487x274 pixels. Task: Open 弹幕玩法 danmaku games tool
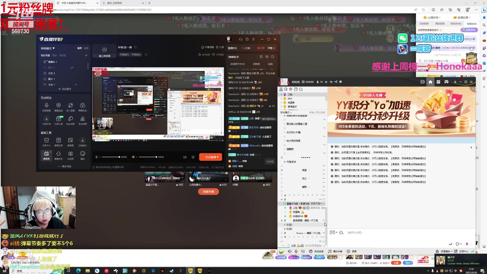click(82, 107)
